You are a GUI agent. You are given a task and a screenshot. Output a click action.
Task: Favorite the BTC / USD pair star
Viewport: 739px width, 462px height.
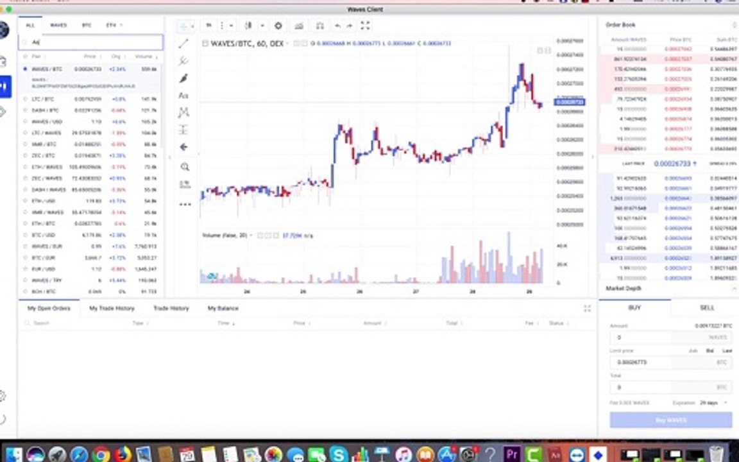pyautogui.click(x=26, y=235)
